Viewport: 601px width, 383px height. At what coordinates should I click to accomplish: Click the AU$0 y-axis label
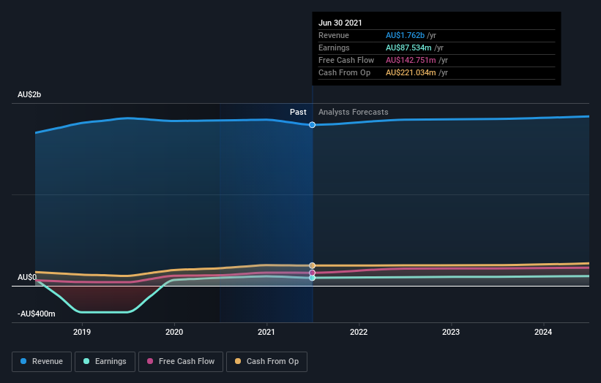27,277
